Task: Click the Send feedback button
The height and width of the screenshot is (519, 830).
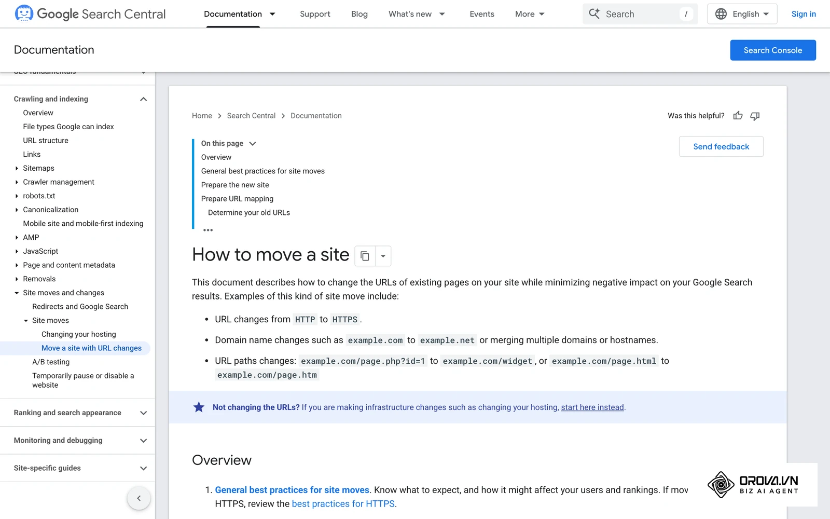Action: pyautogui.click(x=721, y=146)
